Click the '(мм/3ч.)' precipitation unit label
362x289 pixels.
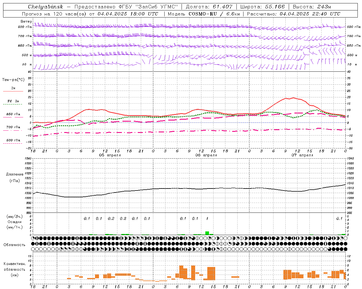(14, 216)
